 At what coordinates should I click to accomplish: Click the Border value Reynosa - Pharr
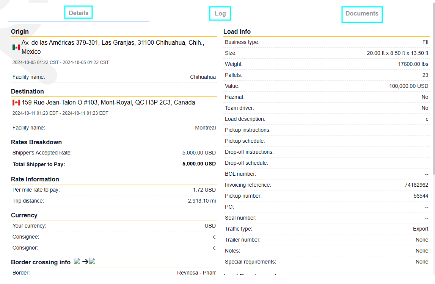pos(196,273)
